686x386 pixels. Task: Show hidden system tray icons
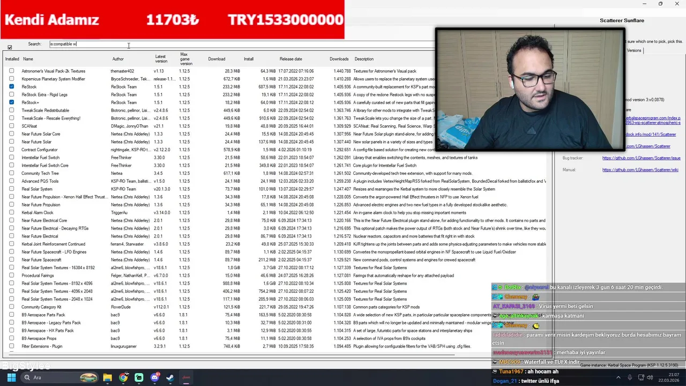pos(618,377)
